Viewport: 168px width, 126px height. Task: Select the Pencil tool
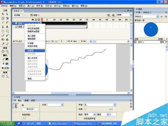tap(3, 36)
